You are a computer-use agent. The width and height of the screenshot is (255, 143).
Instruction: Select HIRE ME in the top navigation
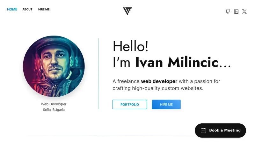[44, 9]
